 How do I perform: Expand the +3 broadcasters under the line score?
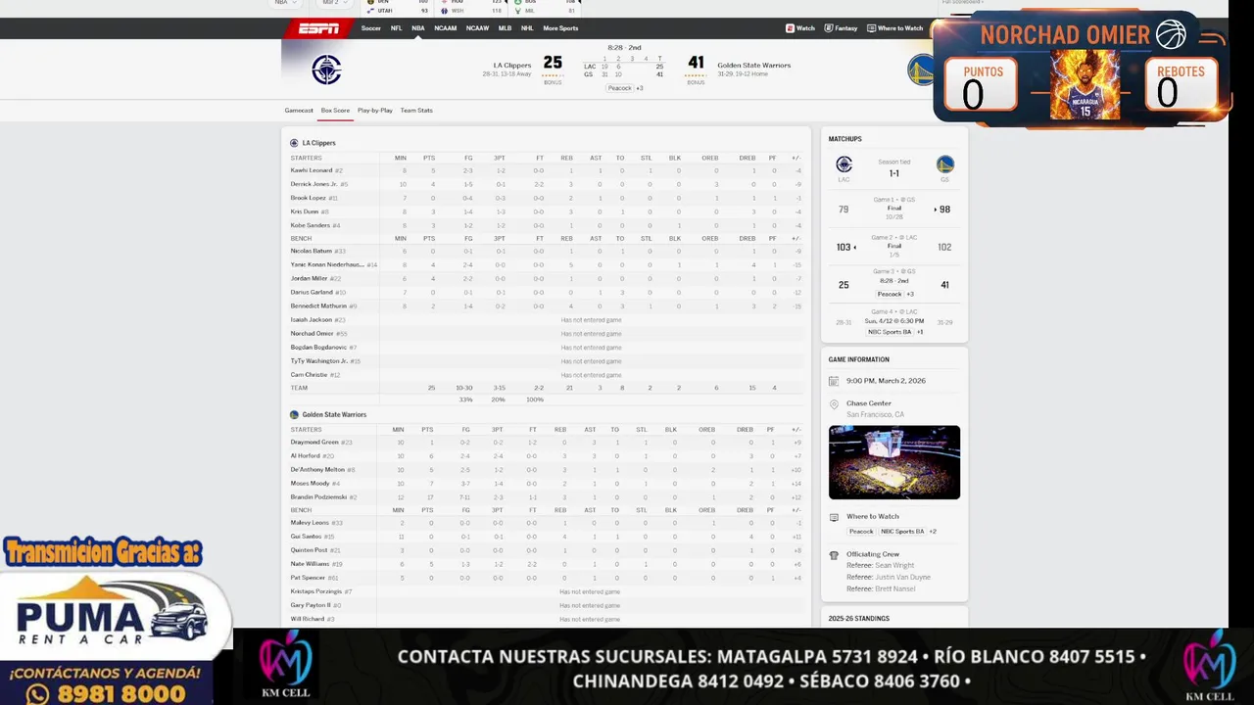pyautogui.click(x=640, y=88)
